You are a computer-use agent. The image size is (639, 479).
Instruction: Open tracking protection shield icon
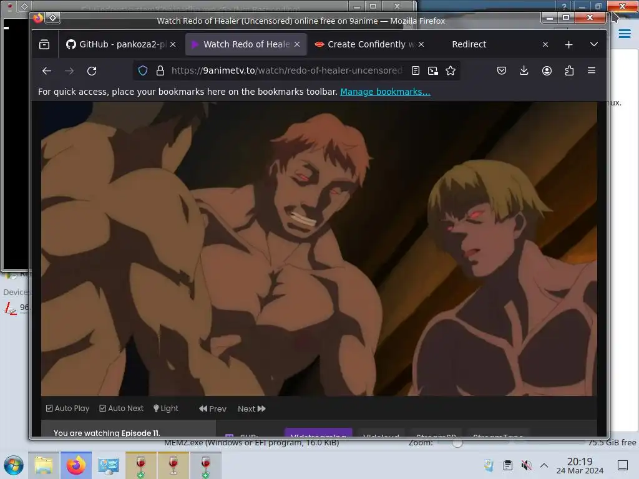click(x=143, y=71)
